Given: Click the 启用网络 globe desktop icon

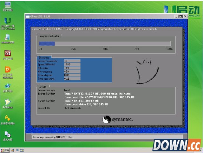Looking at the screenshot, I should point(8,86).
